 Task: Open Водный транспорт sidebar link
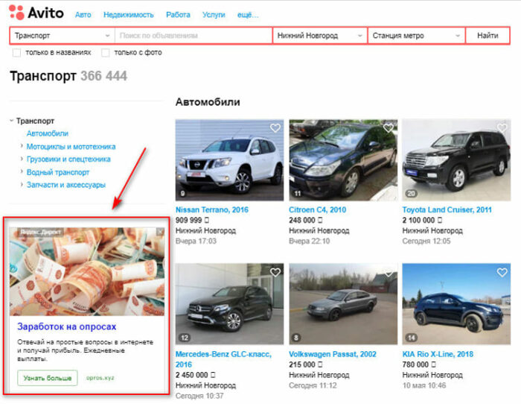(x=58, y=172)
